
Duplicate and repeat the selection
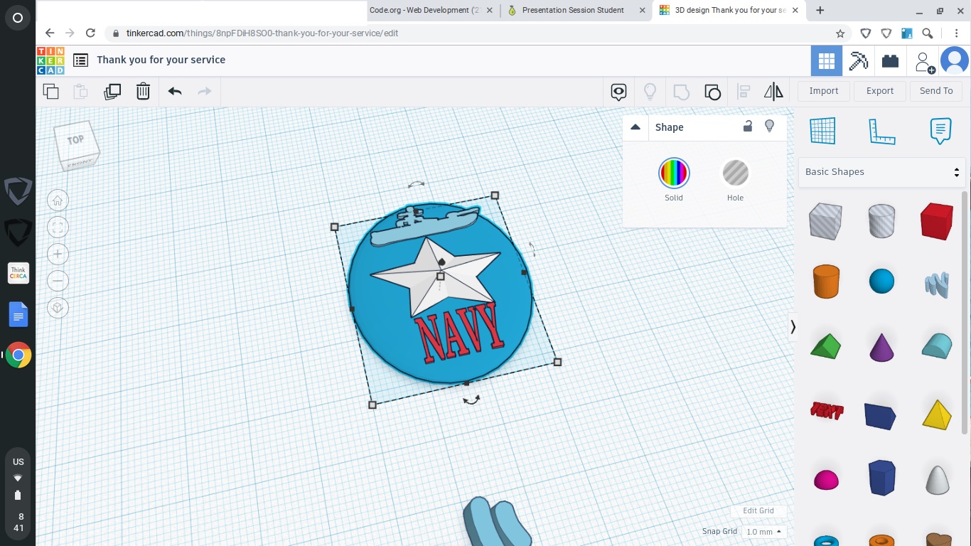(x=112, y=91)
